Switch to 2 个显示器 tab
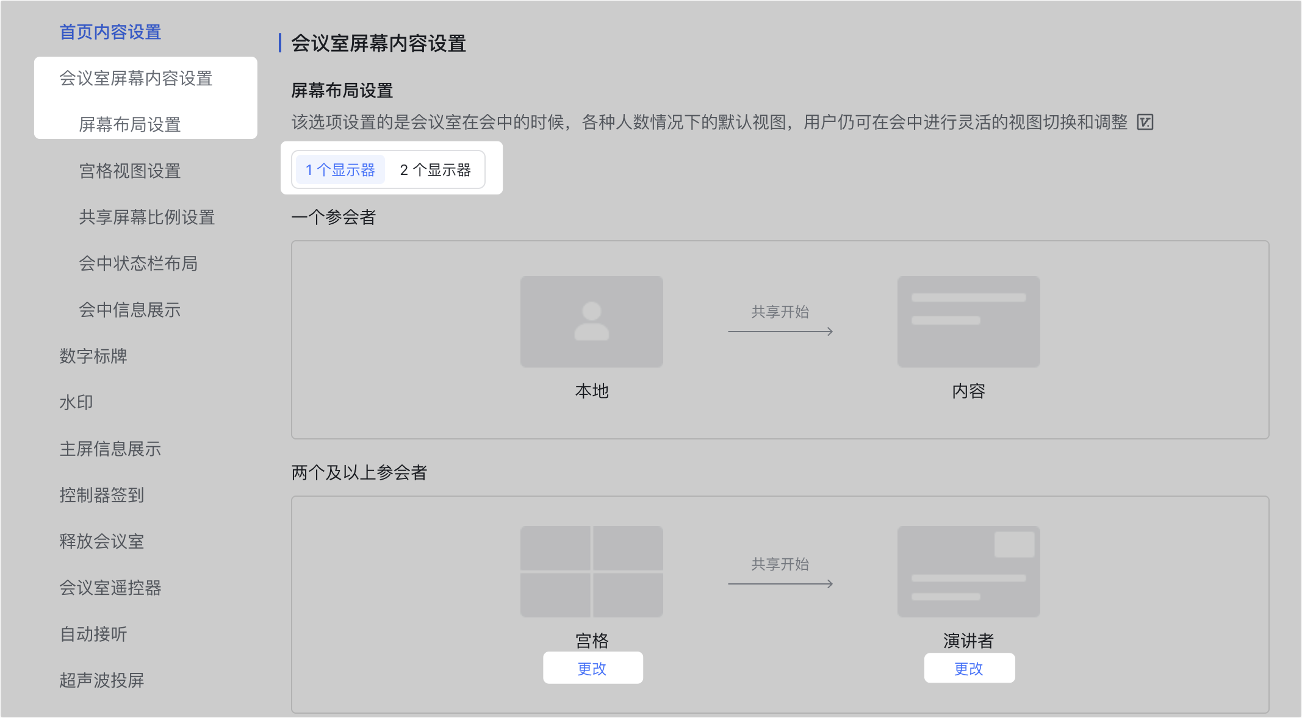The image size is (1302, 718). [x=435, y=170]
